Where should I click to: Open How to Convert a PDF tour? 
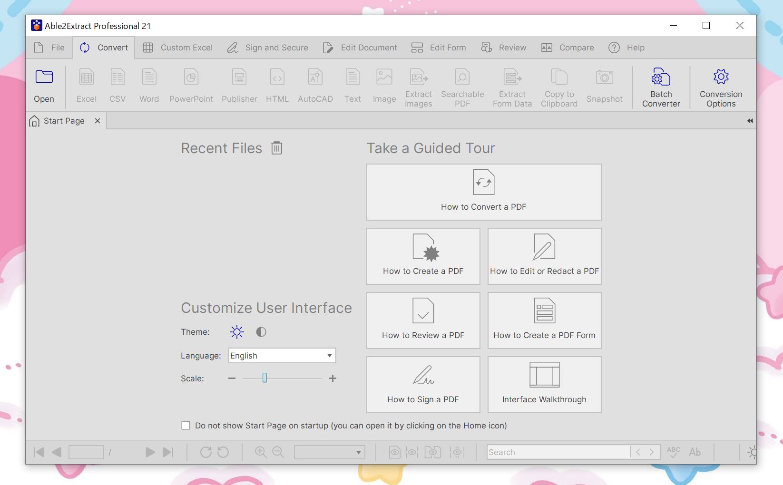tap(484, 192)
